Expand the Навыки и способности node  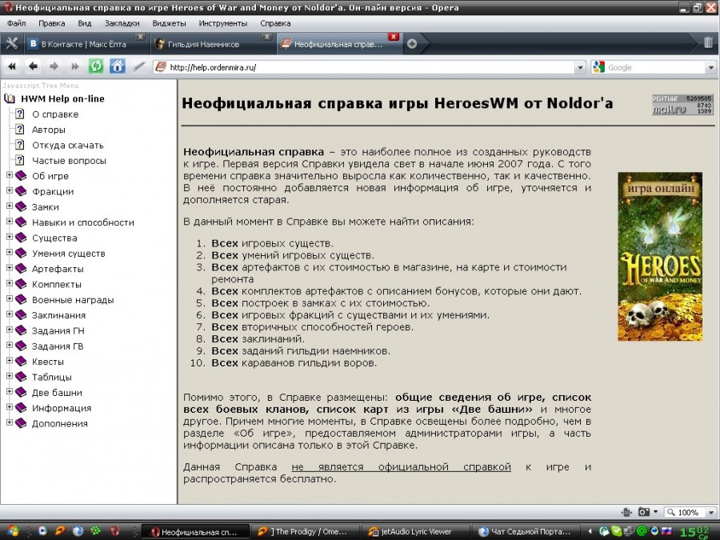(x=9, y=222)
